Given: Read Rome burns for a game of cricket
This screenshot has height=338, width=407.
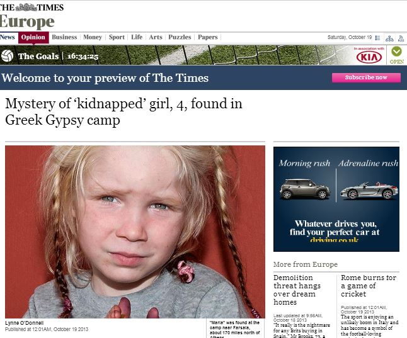Looking at the screenshot, I should 369,286.
